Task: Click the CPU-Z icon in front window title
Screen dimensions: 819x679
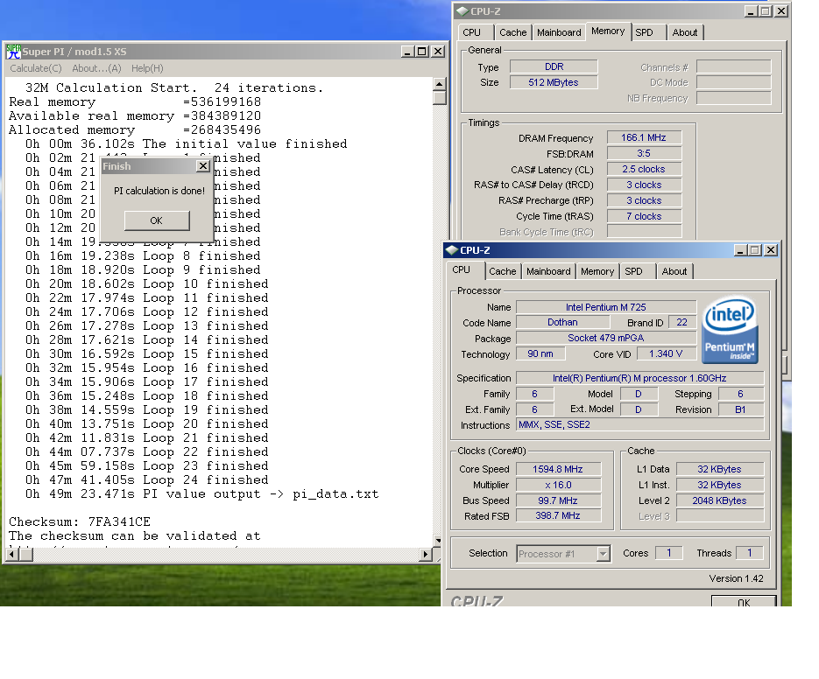Action: tap(452, 250)
